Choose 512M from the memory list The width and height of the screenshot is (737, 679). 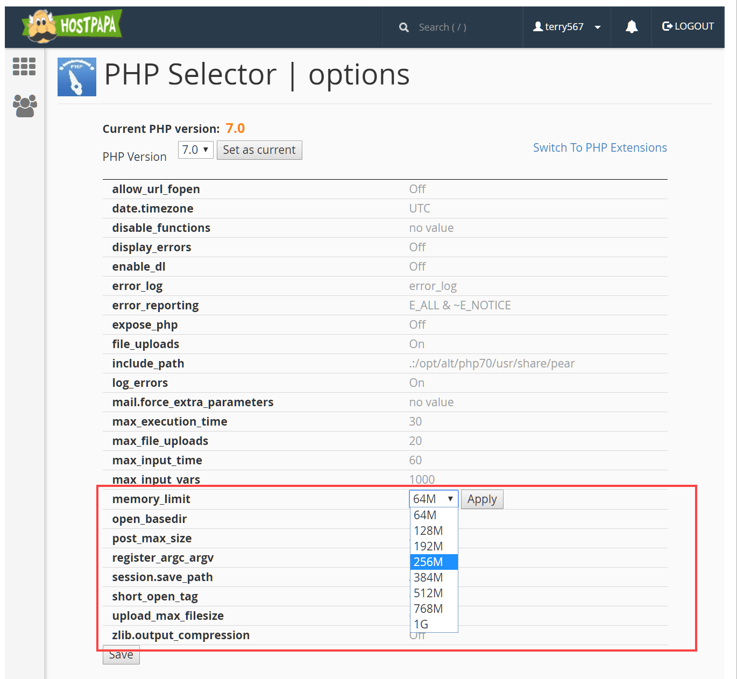coord(434,593)
